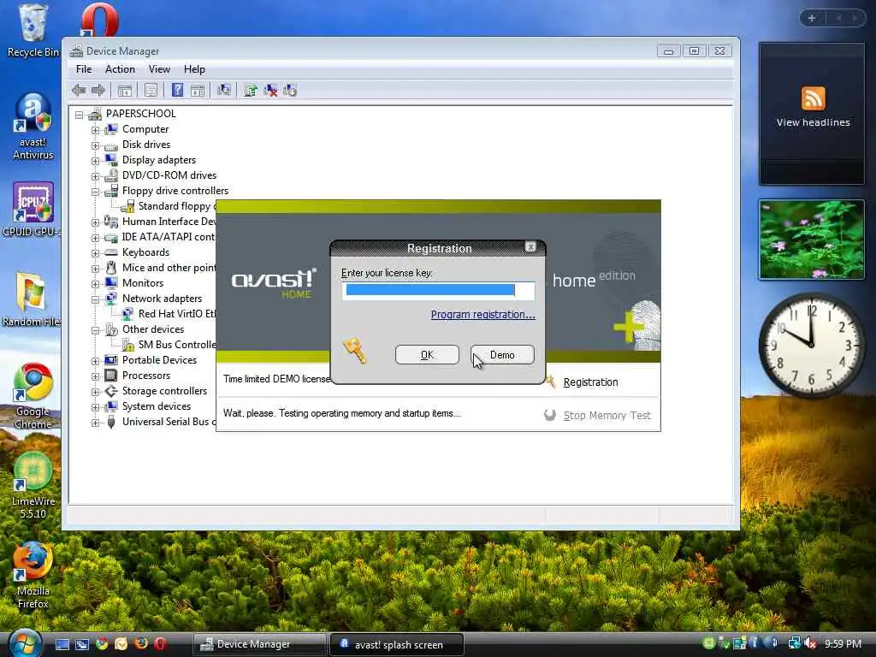Click the Opera icon in quick launch bar
This screenshot has height=657, width=876.
tap(160, 643)
